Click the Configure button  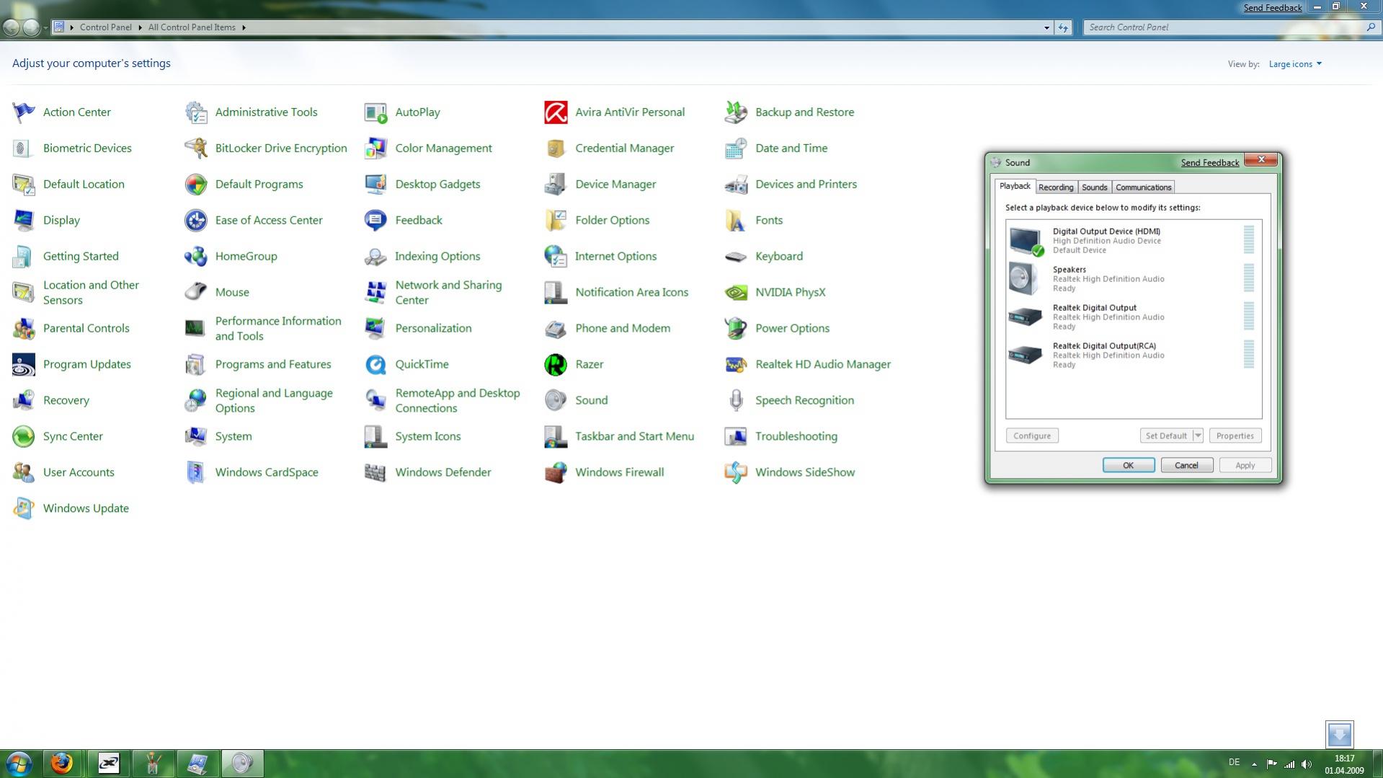click(1032, 436)
